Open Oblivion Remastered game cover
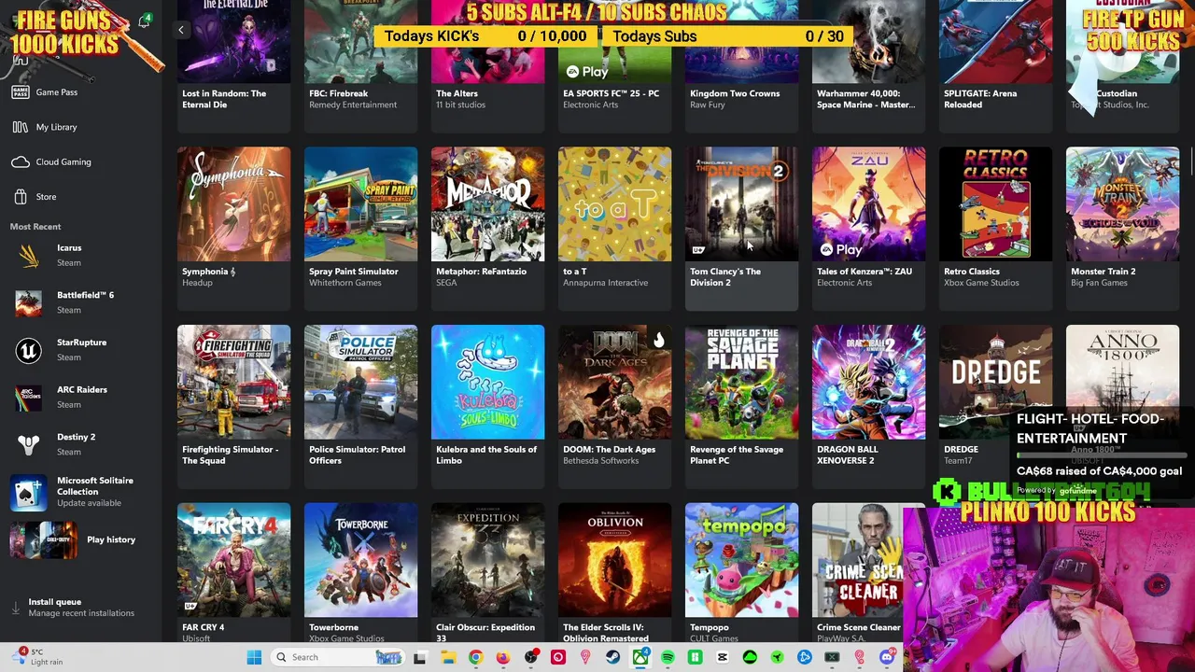 pyautogui.click(x=614, y=560)
